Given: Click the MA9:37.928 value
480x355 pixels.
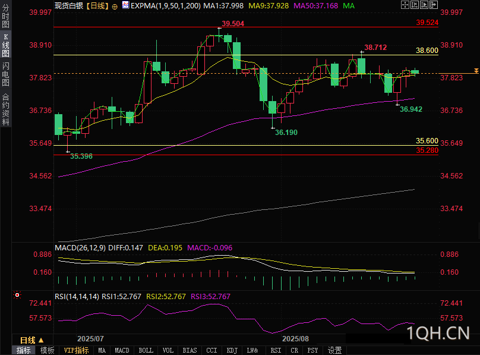Looking at the screenshot, I should pyautogui.click(x=269, y=6).
